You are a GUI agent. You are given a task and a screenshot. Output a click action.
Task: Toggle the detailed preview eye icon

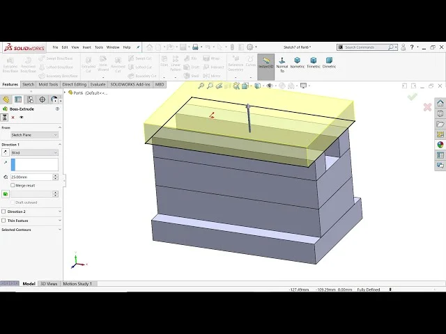click(22, 118)
